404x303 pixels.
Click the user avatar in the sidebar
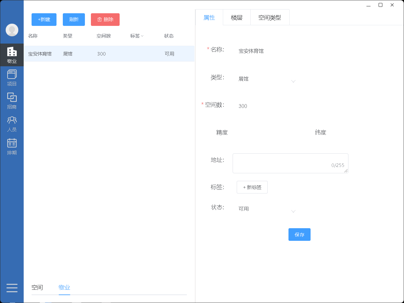12,30
